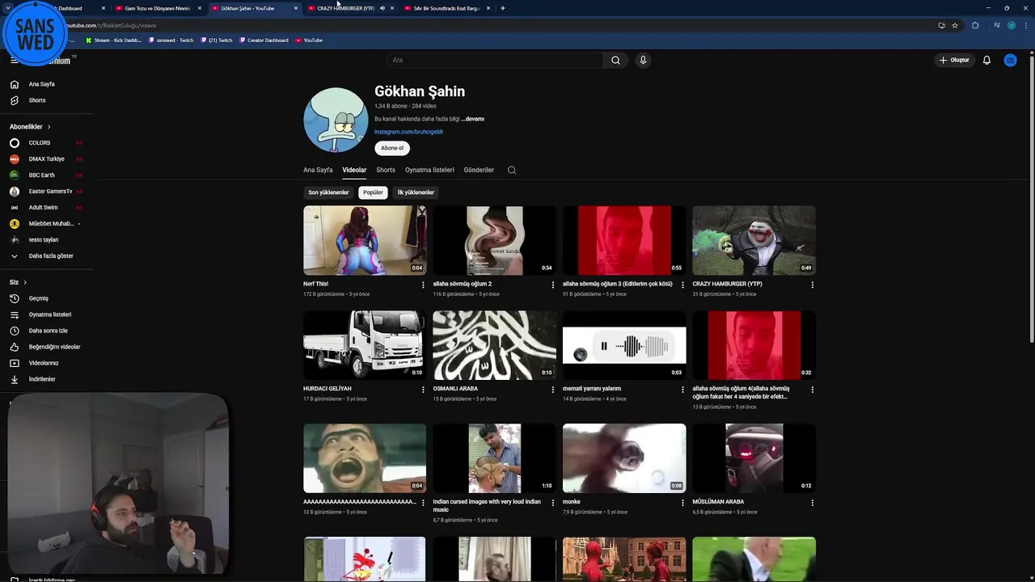Open COLORS subscription channel
1035x582 pixels.
tap(46, 143)
